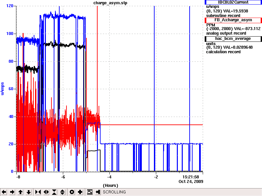This screenshot has width=262, height=196.
Task: Click the plus-sign toolbar icon
Action: [x=80, y=192]
